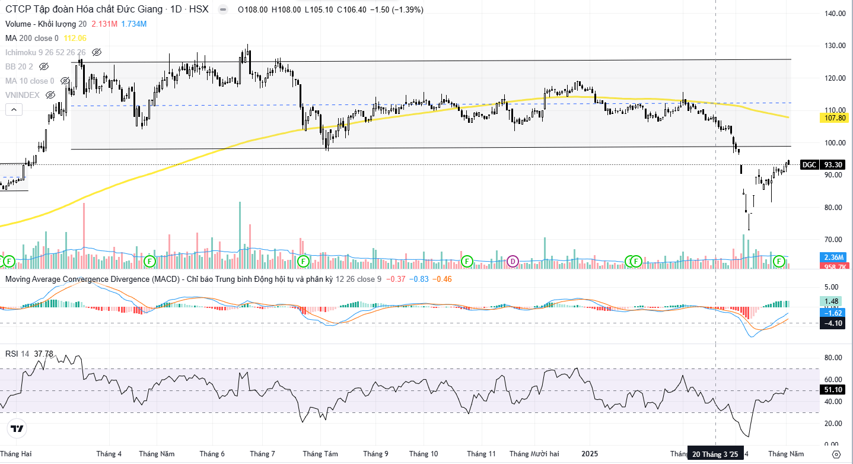Select the blue 1.734M volume MA value
853x464 pixels.
click(x=133, y=24)
